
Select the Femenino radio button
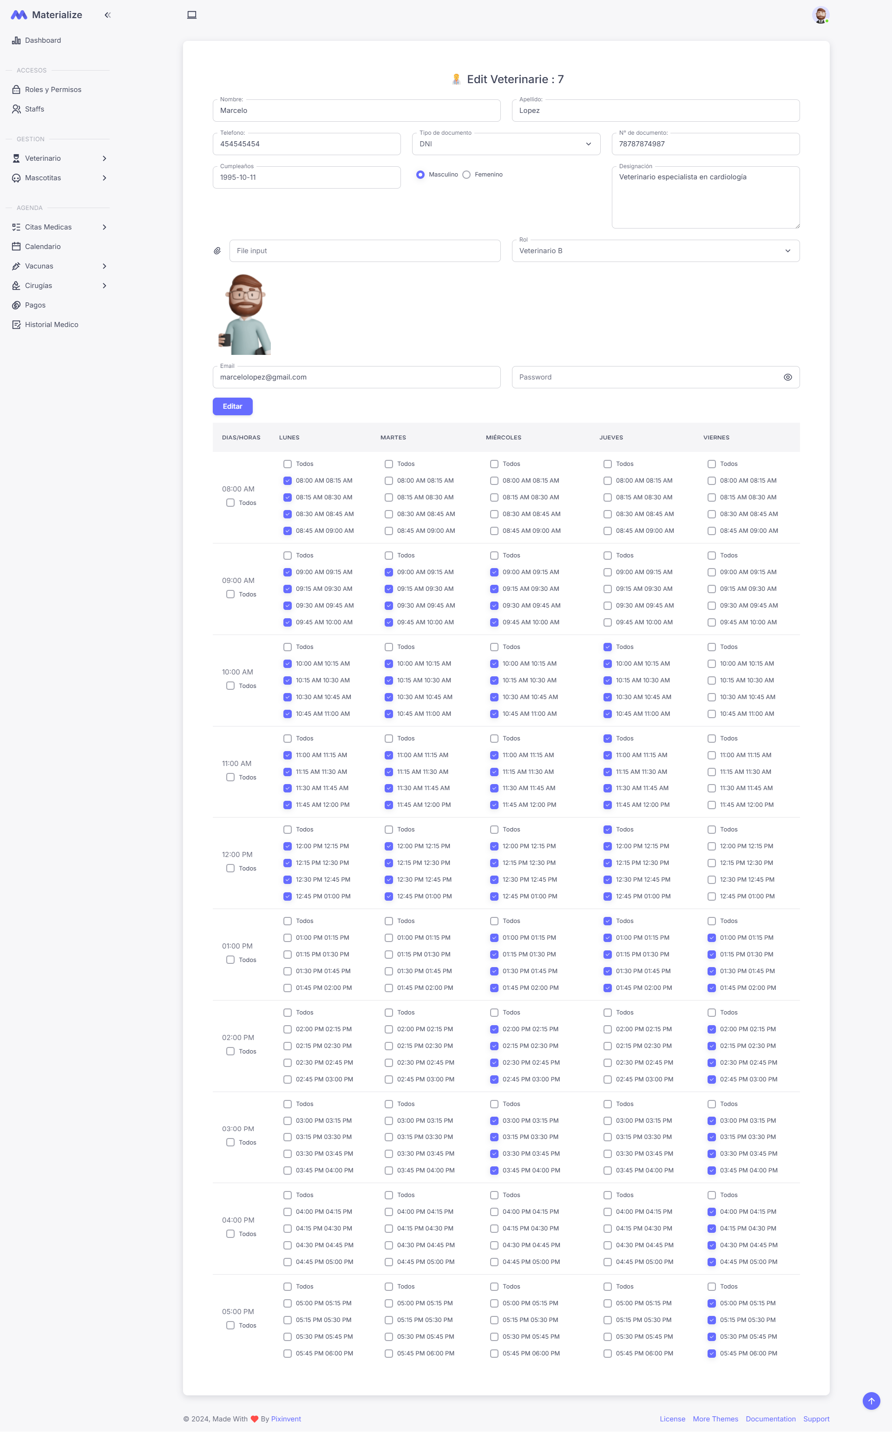coord(466,175)
